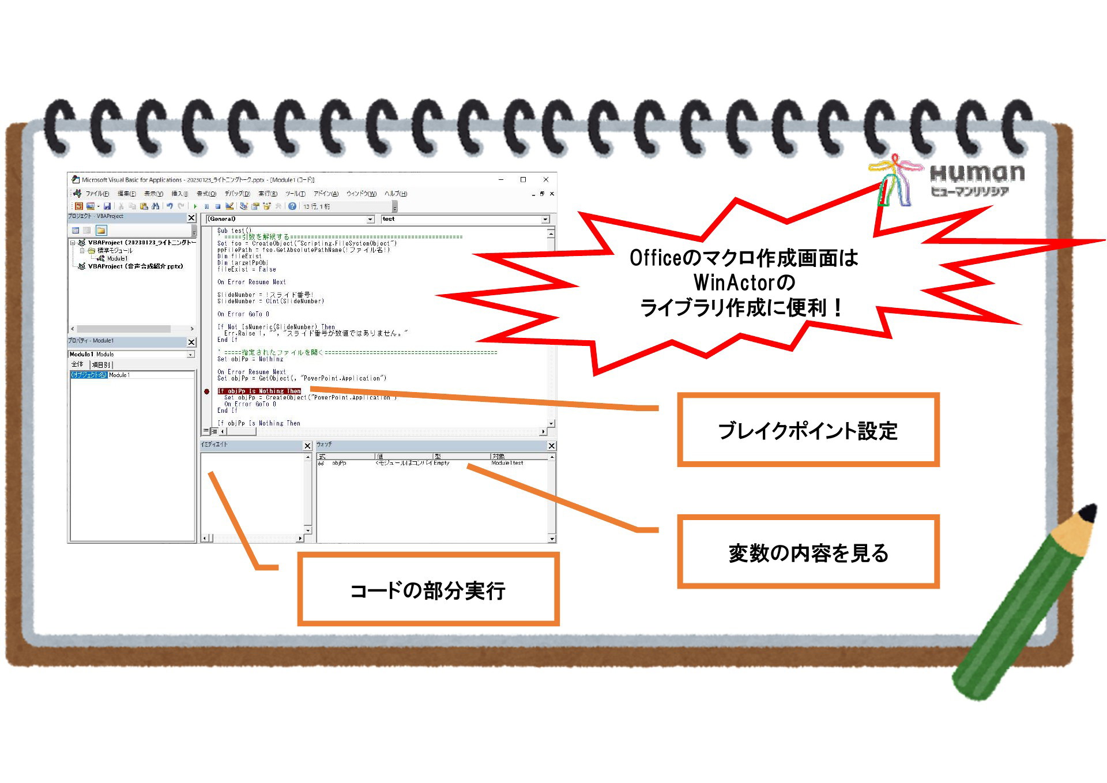Collapse the 標準モジュール folder node
This screenshot has height=783, width=1107.
82,251
